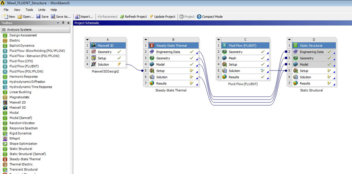The height and width of the screenshot is (174, 352).
Task: Switch to Compact Mode
Action: pyautogui.click(x=210, y=16)
